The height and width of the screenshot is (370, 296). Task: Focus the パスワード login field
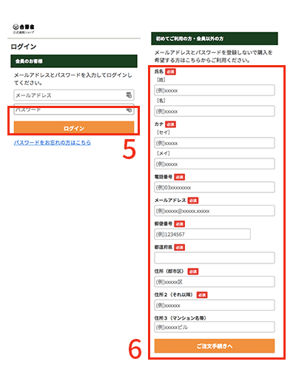(74, 110)
